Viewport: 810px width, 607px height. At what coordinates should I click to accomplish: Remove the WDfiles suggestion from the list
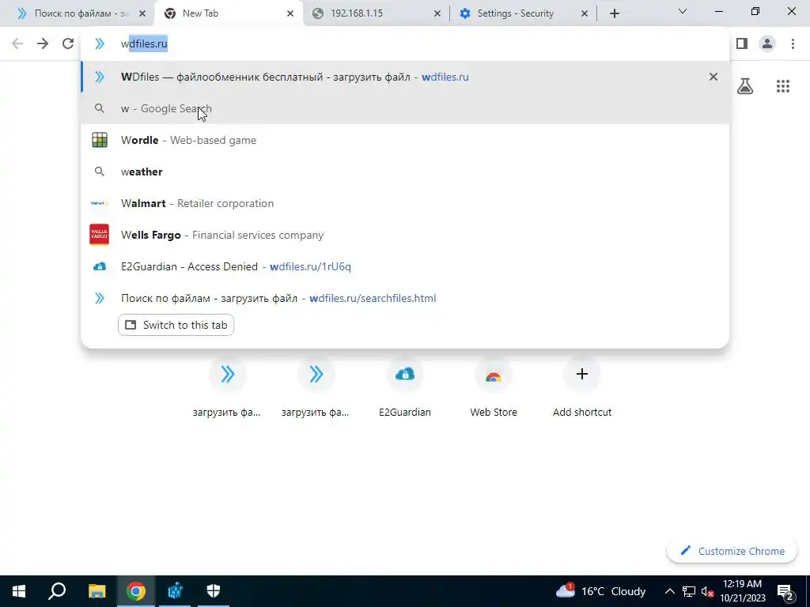tap(713, 77)
